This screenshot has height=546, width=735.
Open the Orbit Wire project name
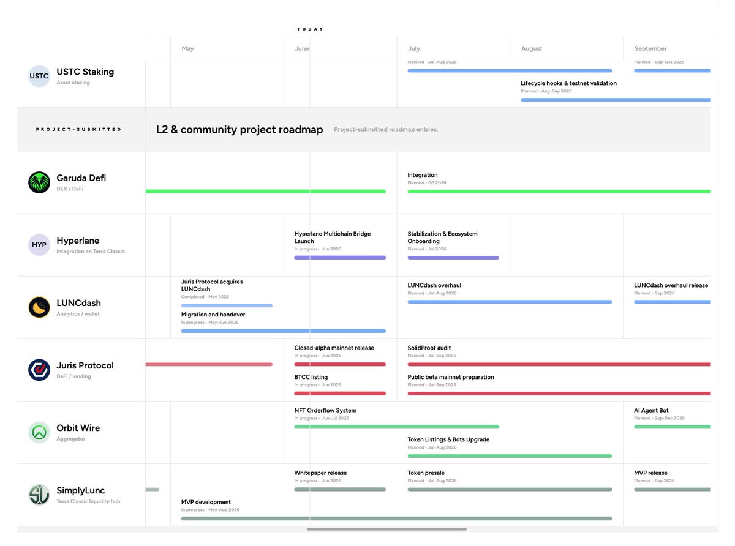78,428
